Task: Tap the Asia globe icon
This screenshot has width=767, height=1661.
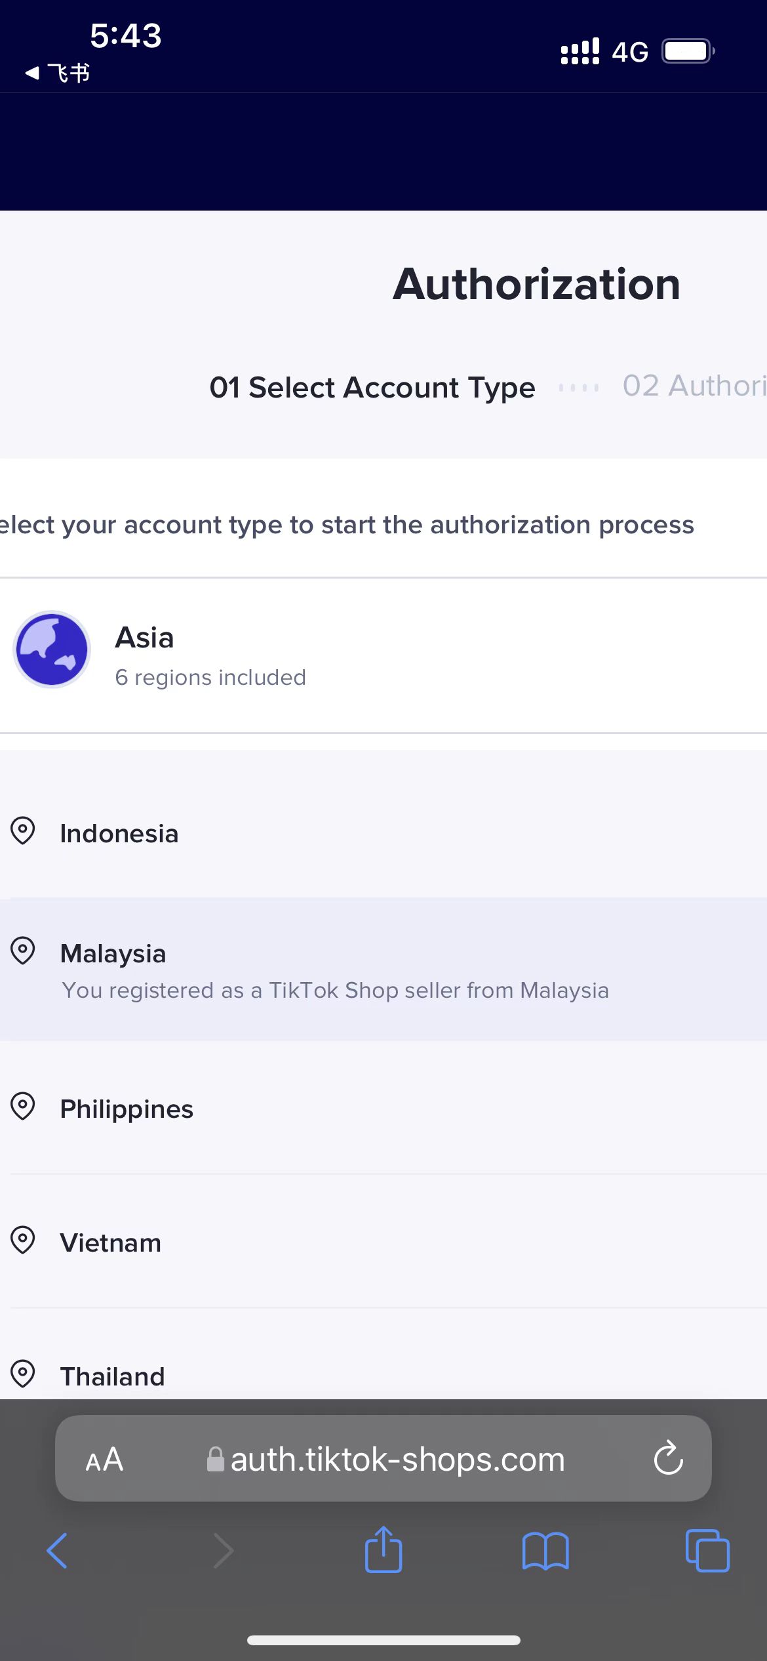Action: pyautogui.click(x=52, y=649)
